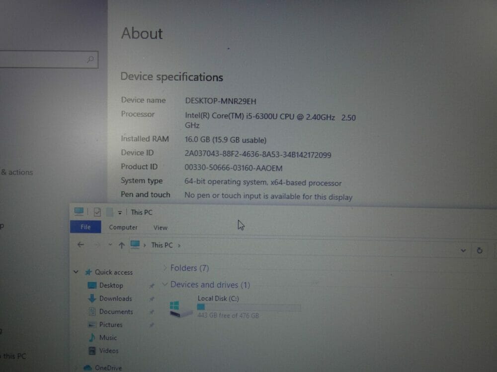Click the Installed RAM value 16.0 GB
The height and width of the screenshot is (372, 497).
coord(225,140)
